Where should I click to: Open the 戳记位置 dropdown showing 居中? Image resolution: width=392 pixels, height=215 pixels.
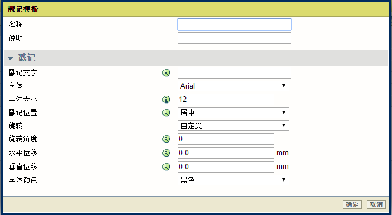[x=233, y=113]
